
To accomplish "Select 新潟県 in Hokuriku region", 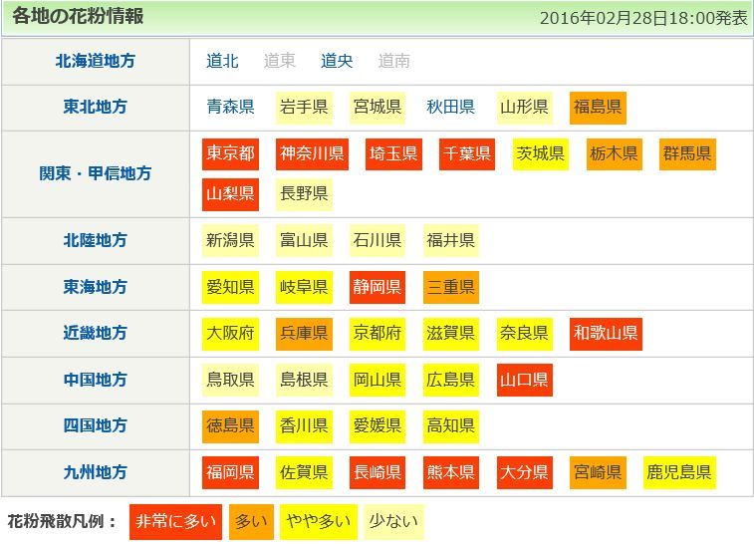I will click(230, 241).
